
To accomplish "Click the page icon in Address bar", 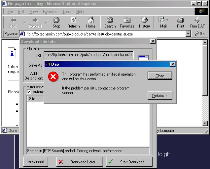I will (22, 34).
